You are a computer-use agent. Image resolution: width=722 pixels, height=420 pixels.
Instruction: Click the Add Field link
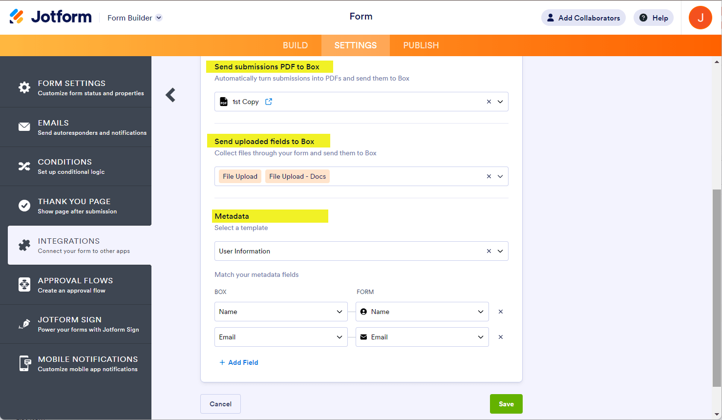(239, 362)
